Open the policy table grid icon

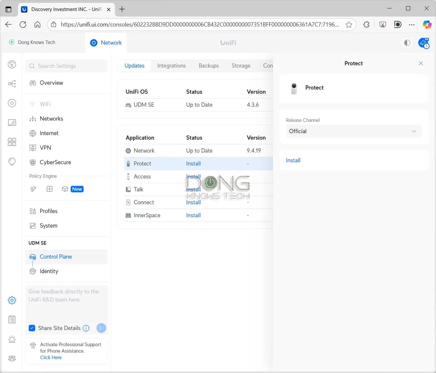[x=50, y=189]
